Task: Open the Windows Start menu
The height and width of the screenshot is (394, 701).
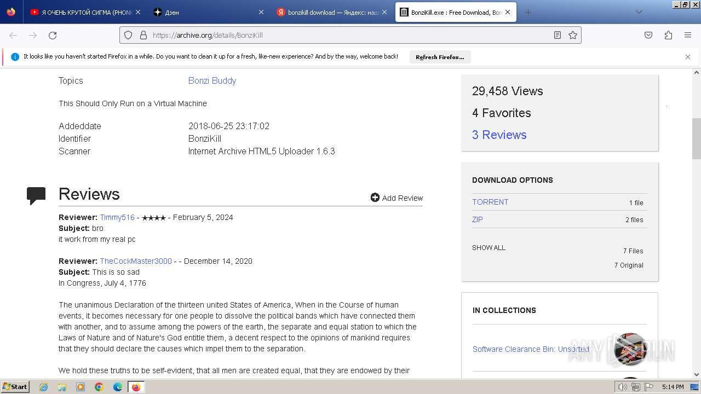Action: click(x=15, y=386)
